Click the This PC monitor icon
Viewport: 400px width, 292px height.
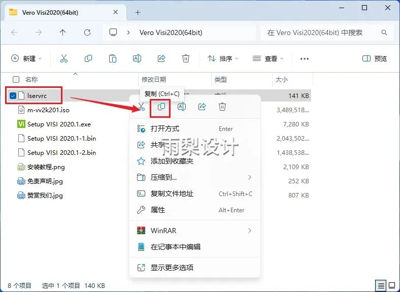pyautogui.click(x=113, y=33)
